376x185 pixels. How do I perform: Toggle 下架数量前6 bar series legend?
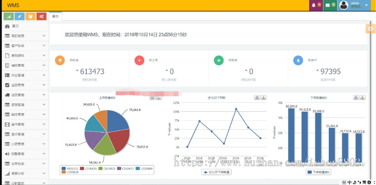[318, 172]
